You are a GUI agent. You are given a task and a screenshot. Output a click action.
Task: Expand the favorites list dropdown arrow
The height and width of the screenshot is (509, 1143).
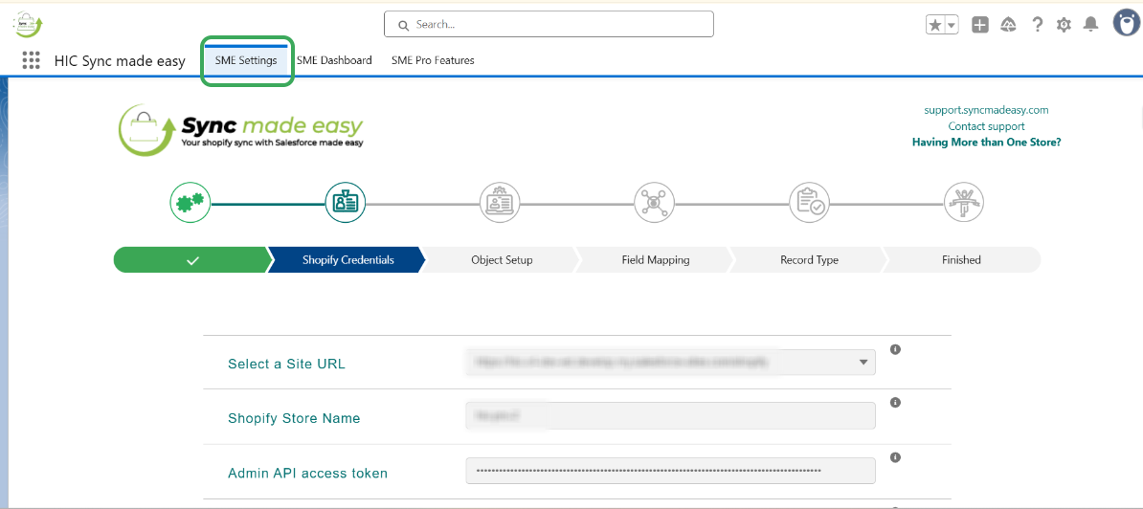[952, 25]
